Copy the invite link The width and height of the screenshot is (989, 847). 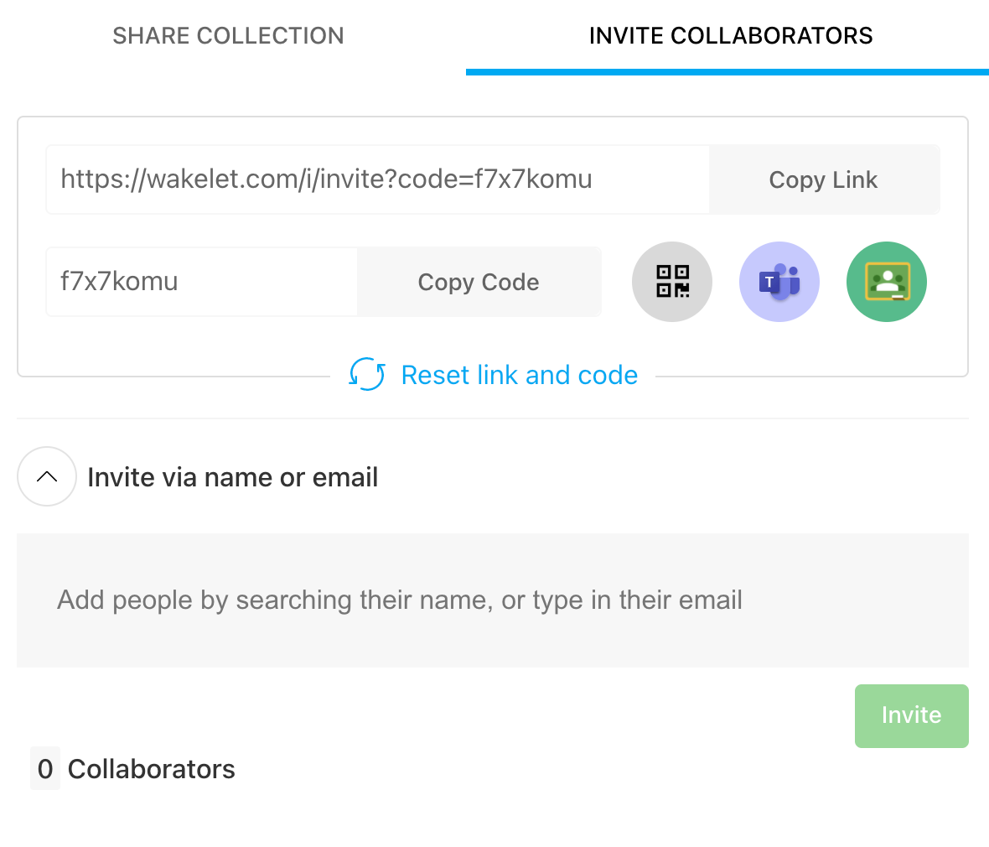point(824,179)
